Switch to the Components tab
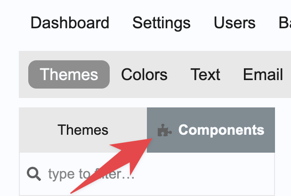Viewport: 291px width, 196px height. tap(211, 130)
